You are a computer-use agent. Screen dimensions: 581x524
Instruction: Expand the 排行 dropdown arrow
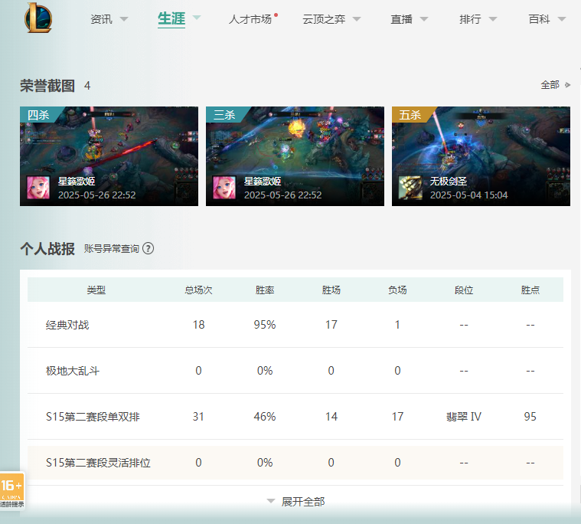pos(492,19)
